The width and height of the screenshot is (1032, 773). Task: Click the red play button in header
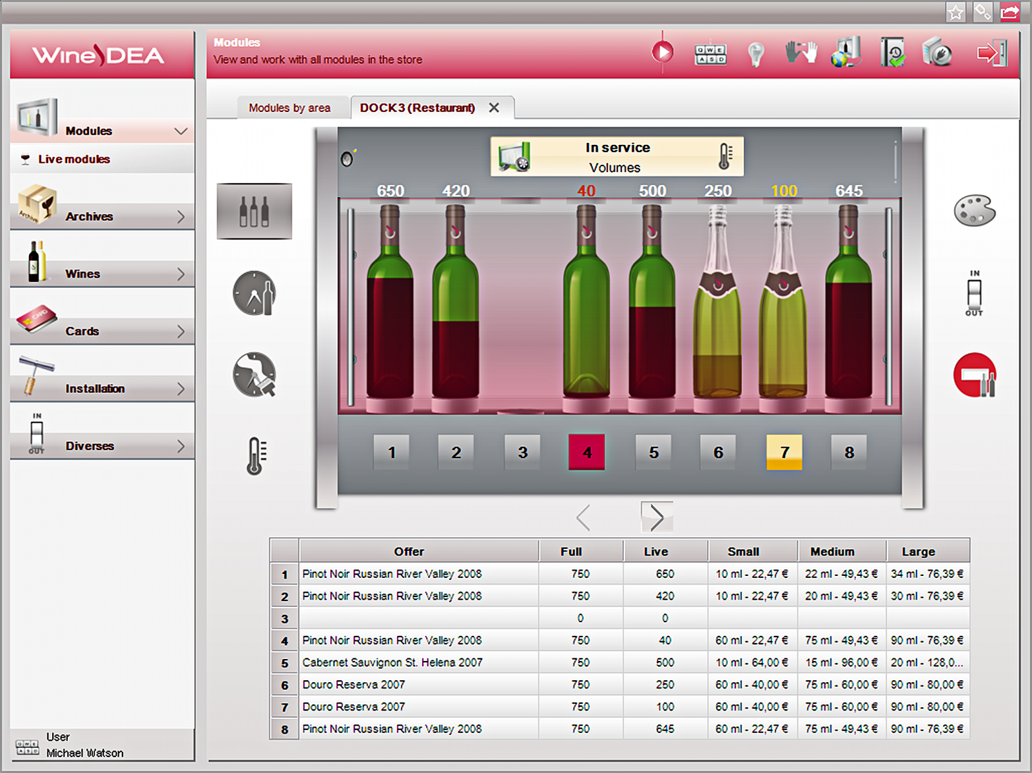[x=662, y=52]
